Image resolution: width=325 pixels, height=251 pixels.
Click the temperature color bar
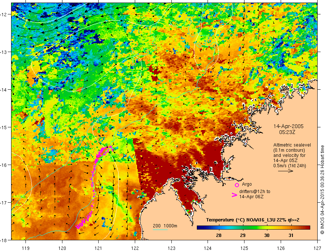point(253,228)
